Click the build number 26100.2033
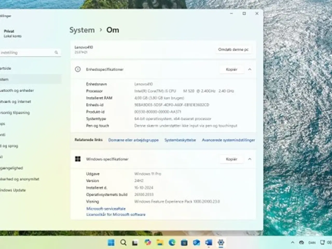The width and height of the screenshot is (332, 249). (x=144, y=195)
